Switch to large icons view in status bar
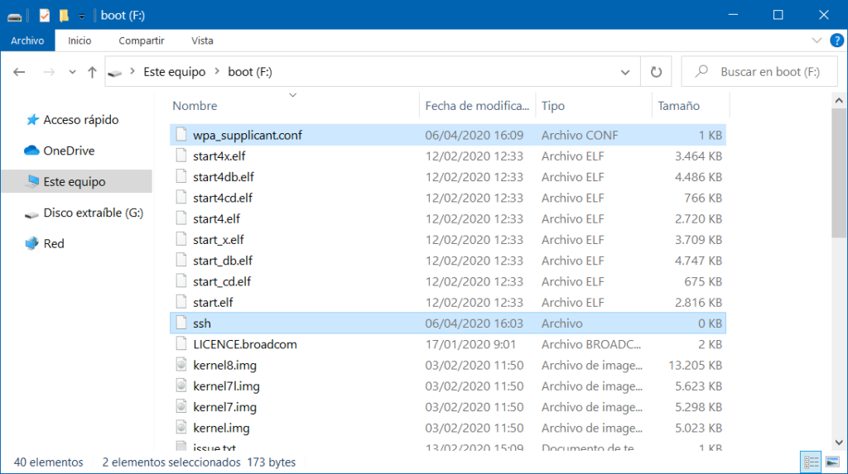The height and width of the screenshot is (474, 848). point(831,462)
